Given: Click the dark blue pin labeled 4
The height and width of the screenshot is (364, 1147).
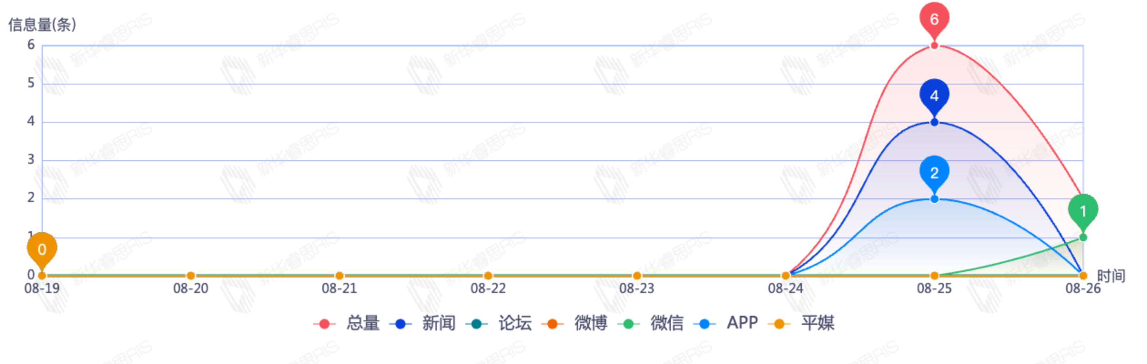Looking at the screenshot, I should point(934,96).
